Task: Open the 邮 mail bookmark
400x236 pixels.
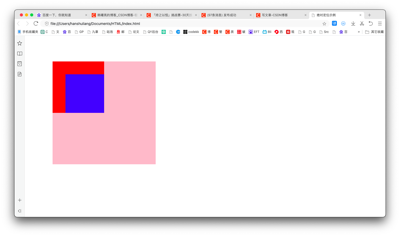Action: [121, 32]
